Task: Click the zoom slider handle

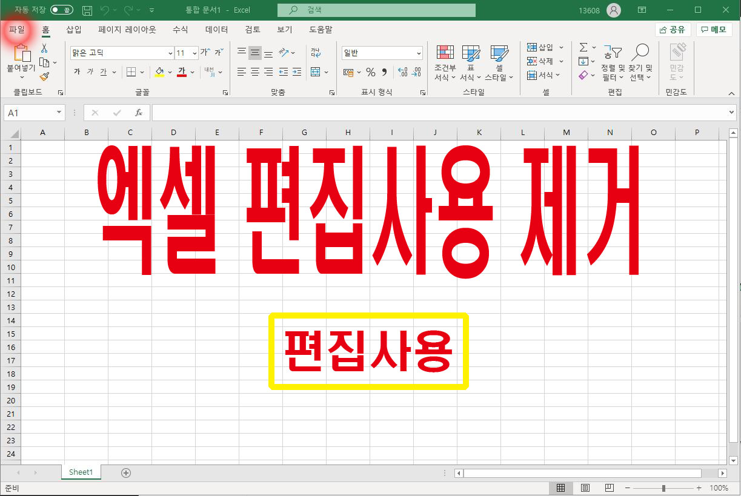Action: pyautogui.click(x=664, y=488)
